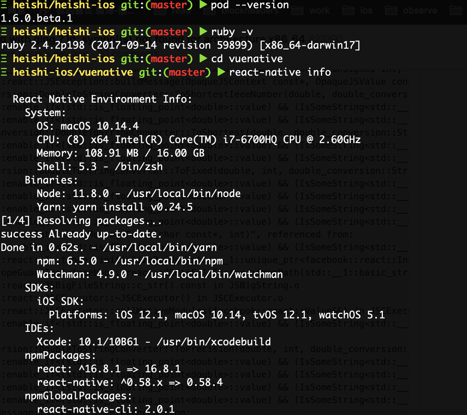Click 'react-native: ^0.58.x => 0.58.4'
The height and width of the screenshot is (415, 467).
[x=130, y=382]
